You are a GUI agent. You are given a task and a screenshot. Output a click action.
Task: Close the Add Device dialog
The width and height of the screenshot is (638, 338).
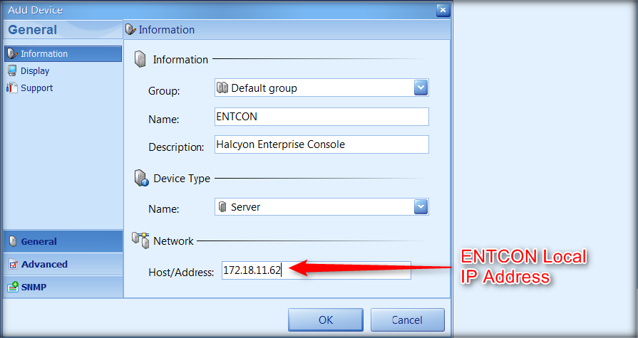point(443,10)
